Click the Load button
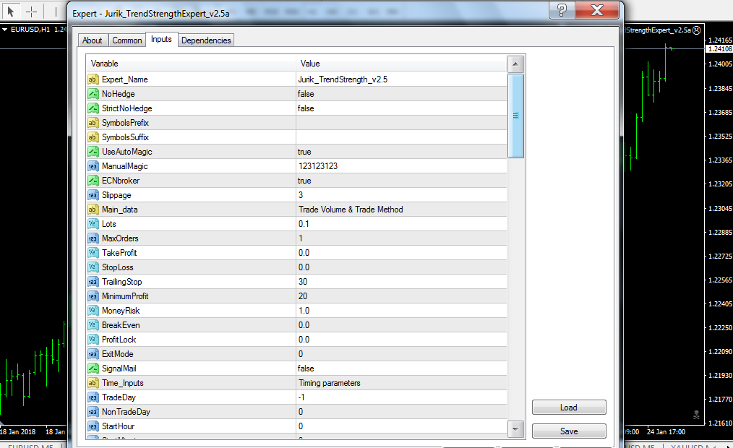Viewport: 733px width, 448px height. click(569, 408)
